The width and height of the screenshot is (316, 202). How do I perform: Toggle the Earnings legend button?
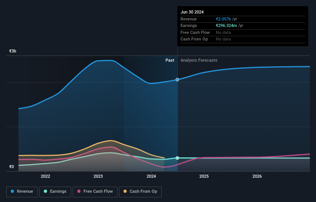point(55,192)
